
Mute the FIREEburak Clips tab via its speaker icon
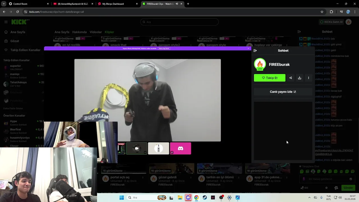pos(177,4)
